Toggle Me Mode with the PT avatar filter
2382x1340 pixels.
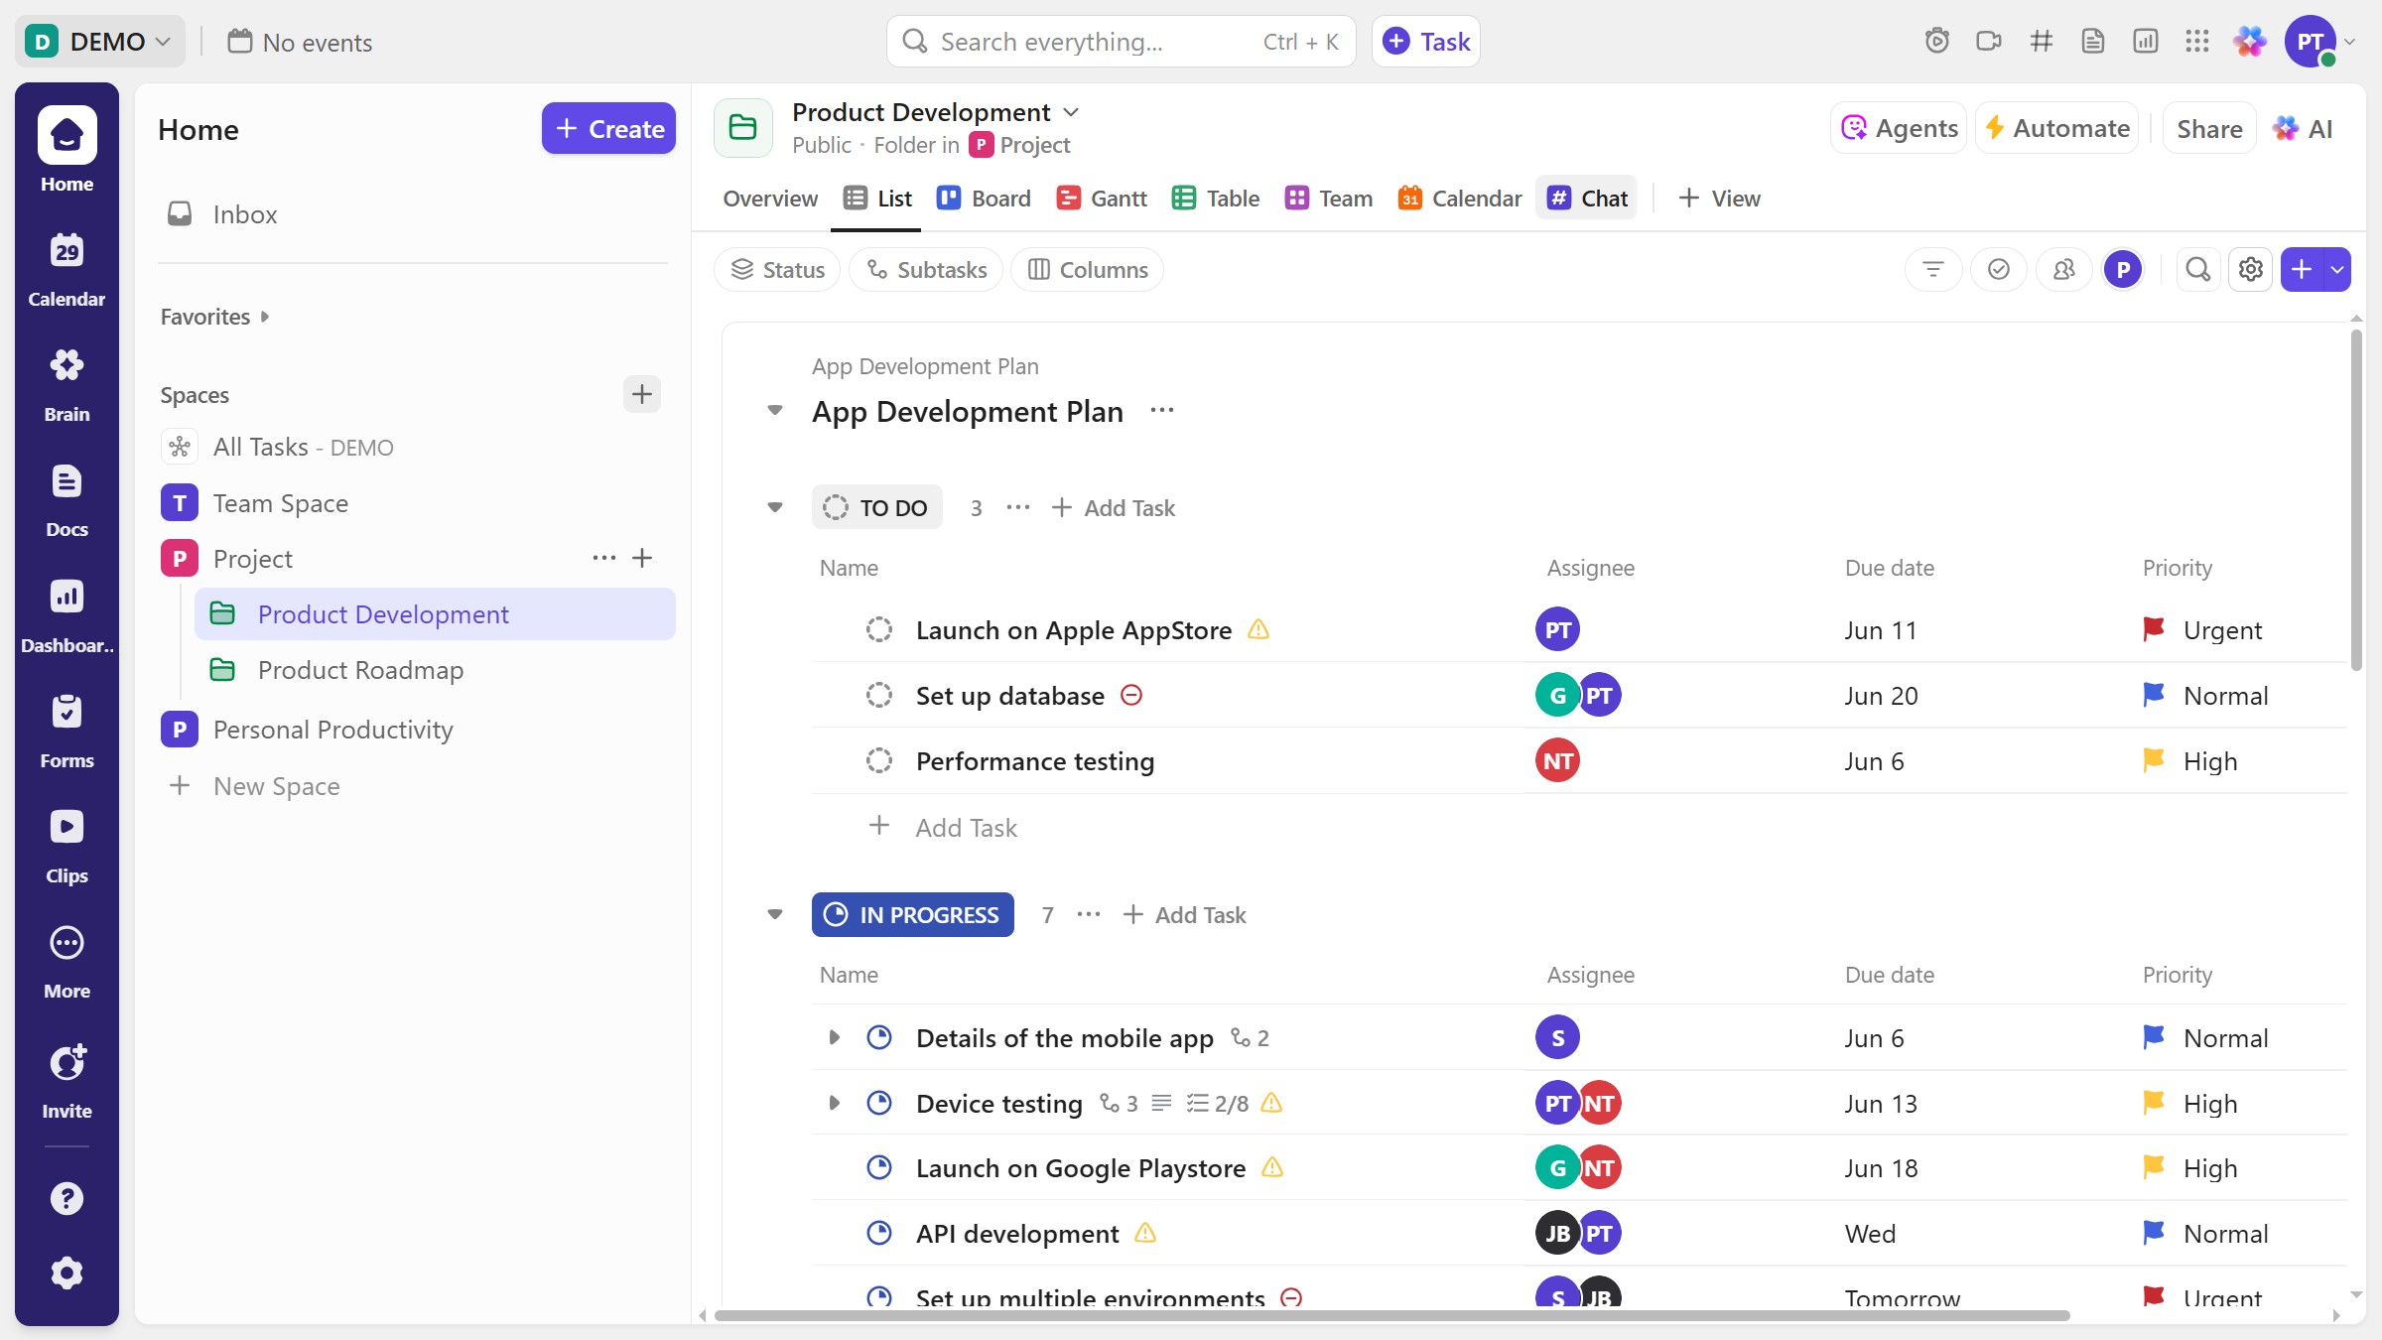2124,269
